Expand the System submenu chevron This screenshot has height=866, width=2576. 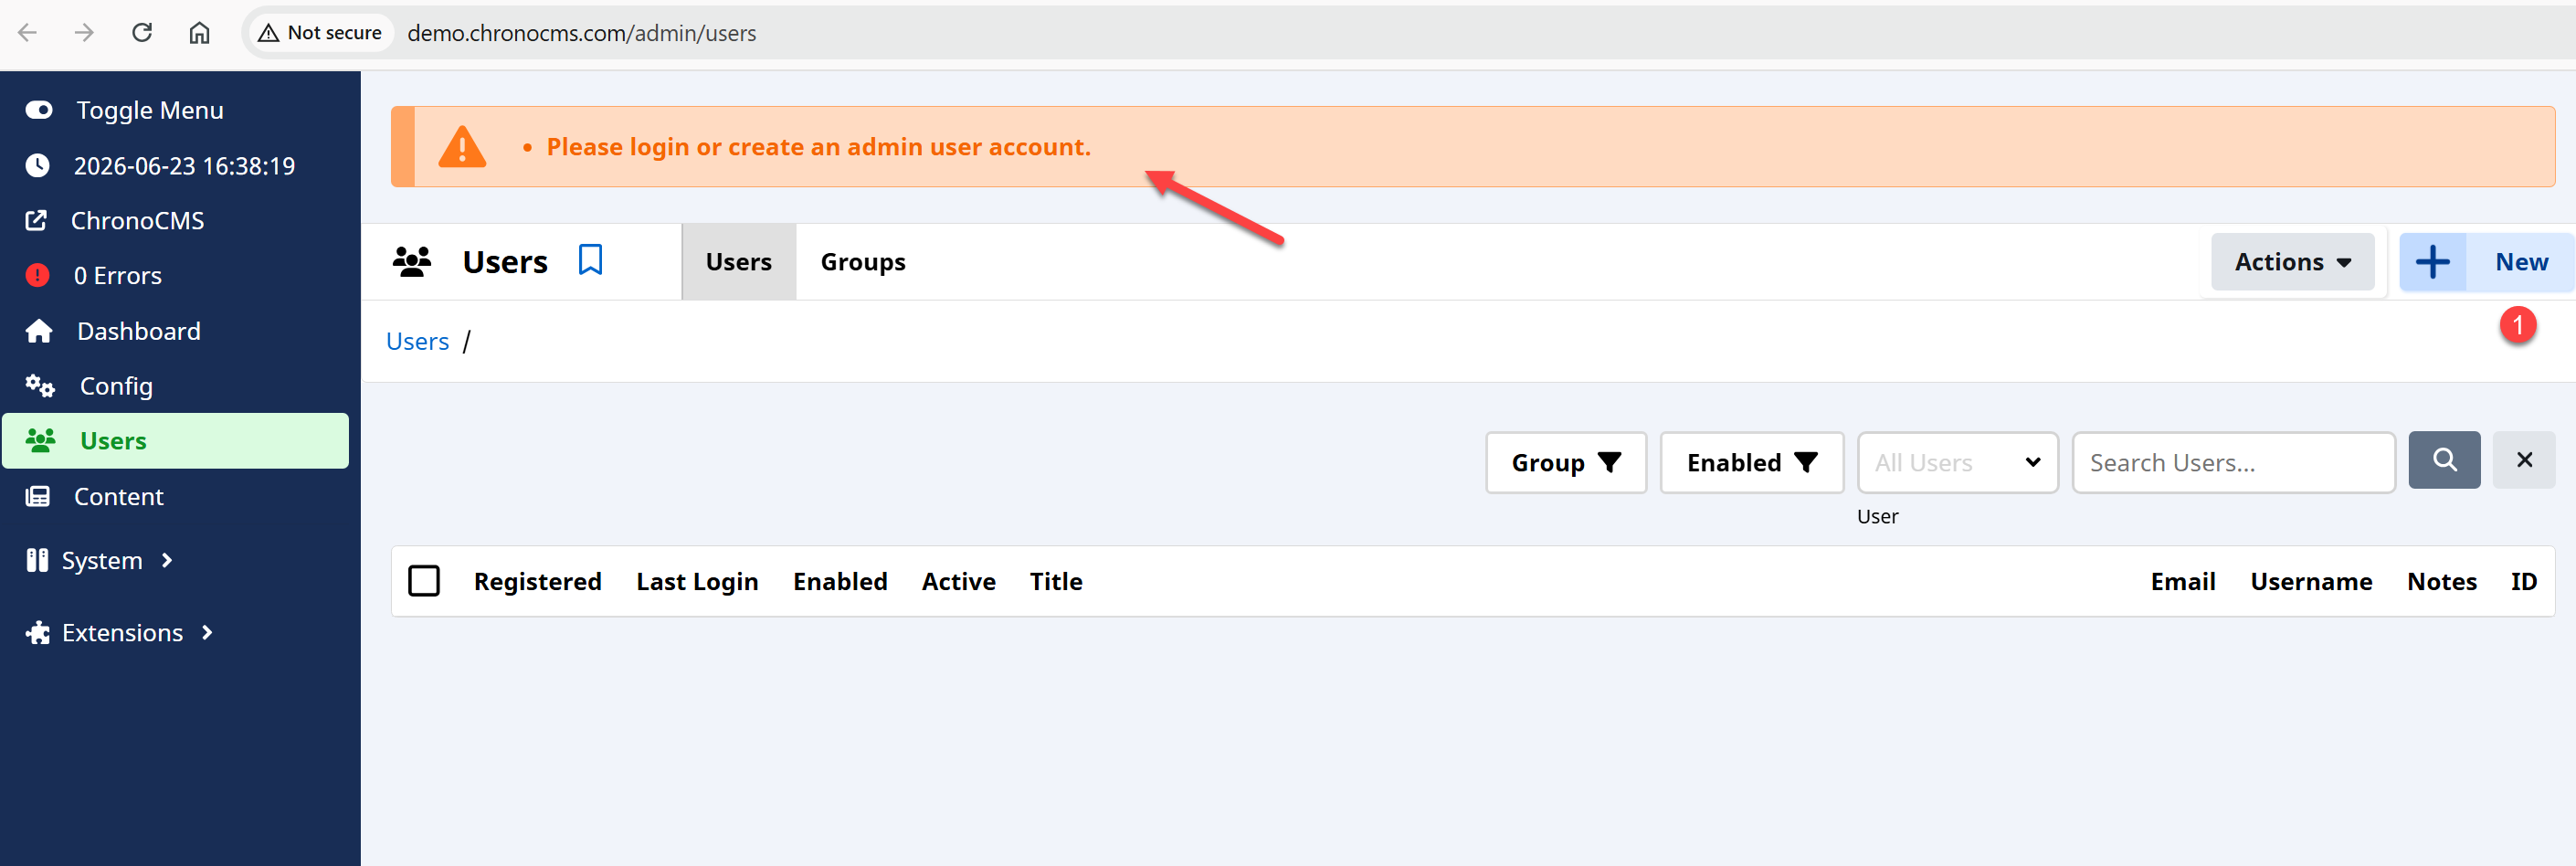(x=167, y=560)
